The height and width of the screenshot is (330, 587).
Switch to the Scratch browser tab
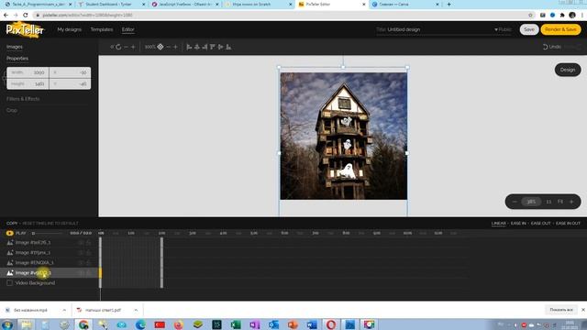[x=259, y=5]
